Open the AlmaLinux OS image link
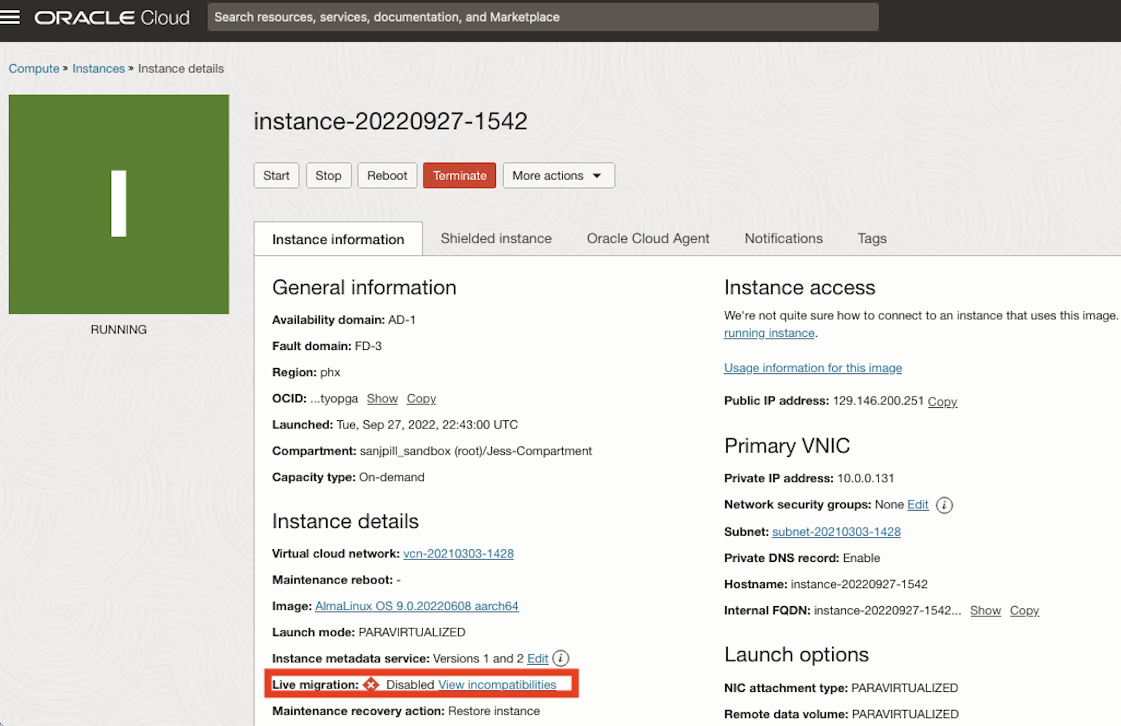Viewport: 1121px width, 726px height. [416, 606]
